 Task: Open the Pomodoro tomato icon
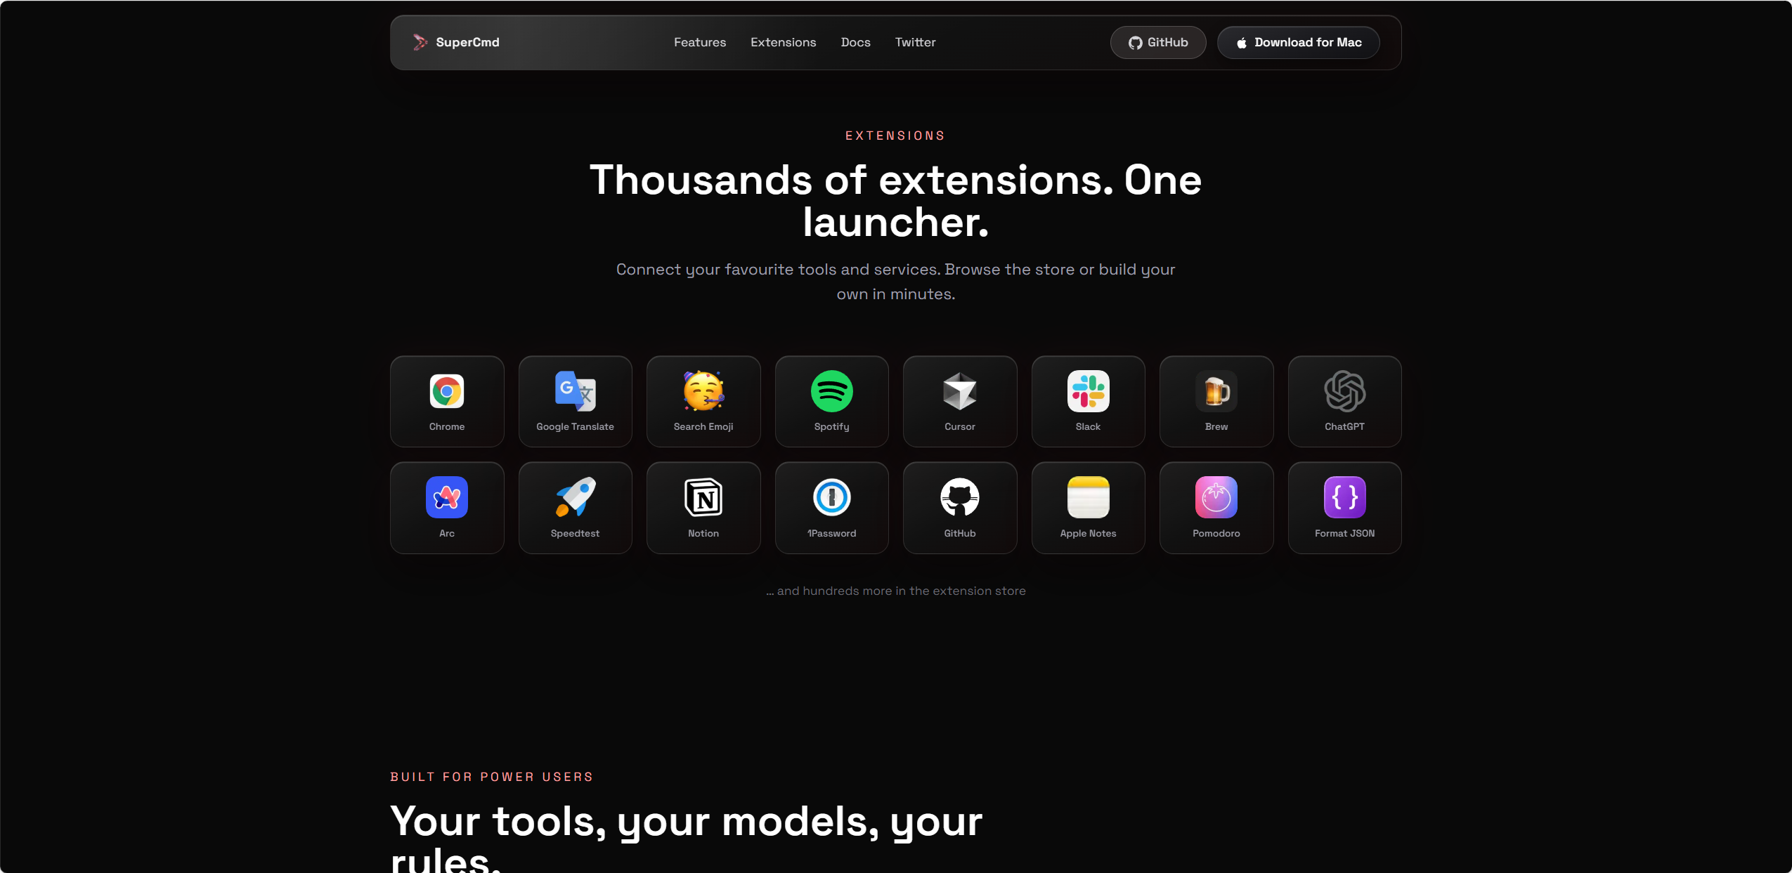[x=1216, y=497]
